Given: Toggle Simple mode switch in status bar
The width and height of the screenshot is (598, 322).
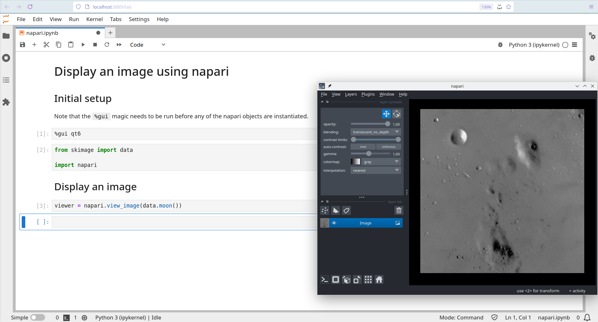Looking at the screenshot, I should tap(38, 318).
